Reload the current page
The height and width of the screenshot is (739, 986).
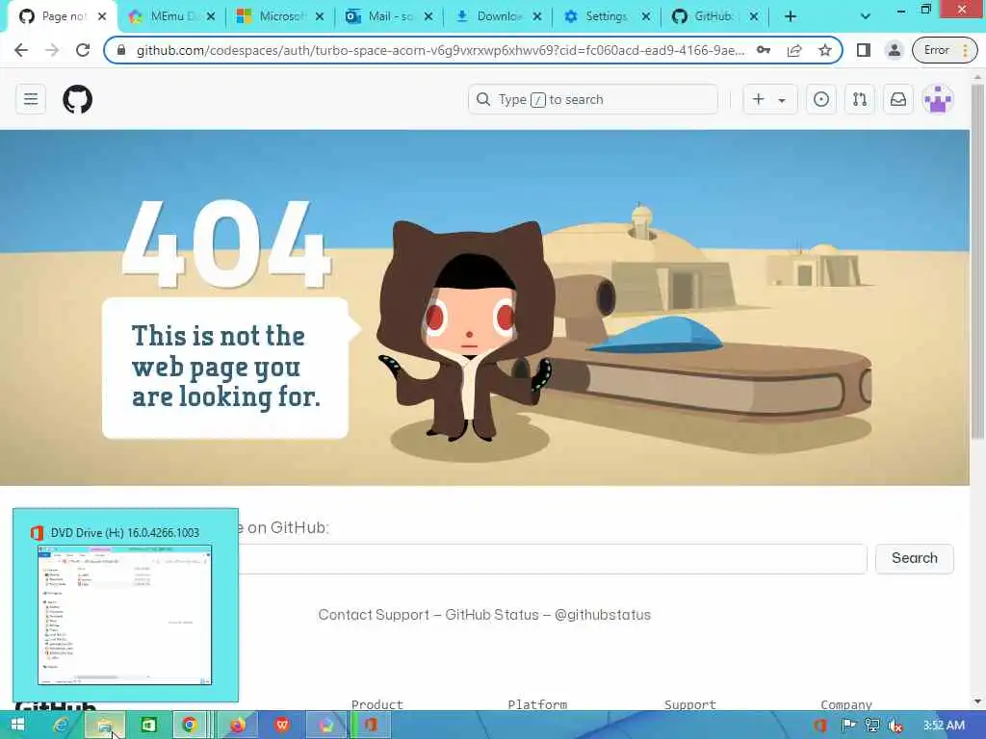coord(83,50)
